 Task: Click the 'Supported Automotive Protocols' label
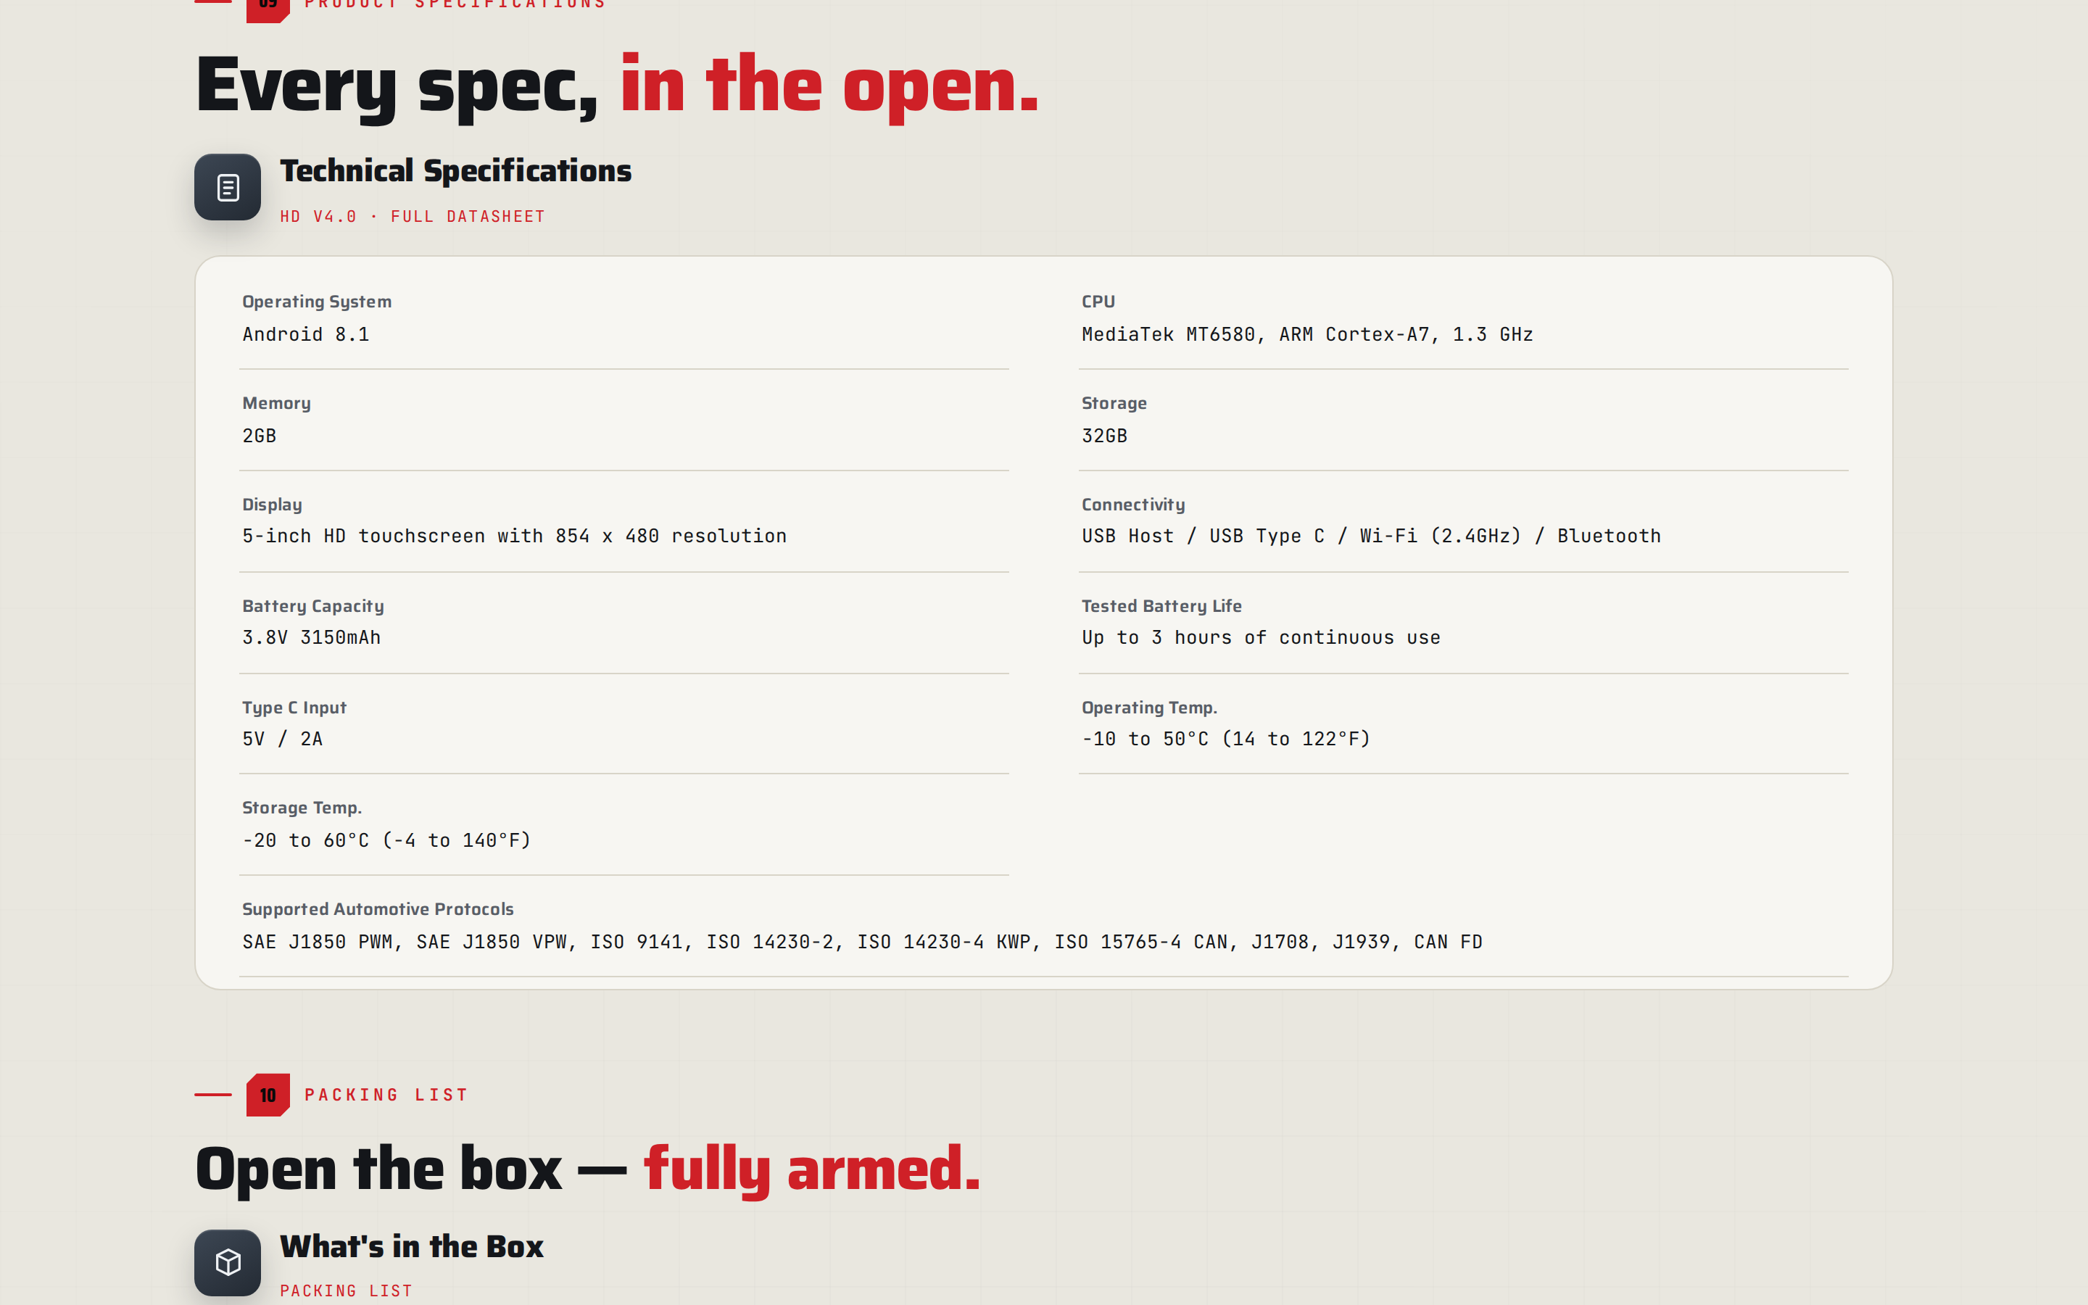coord(377,910)
